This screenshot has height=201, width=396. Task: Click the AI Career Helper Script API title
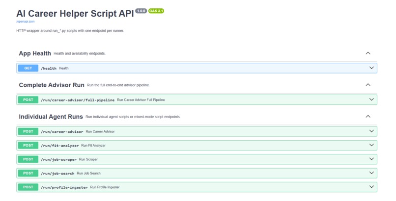[75, 14]
